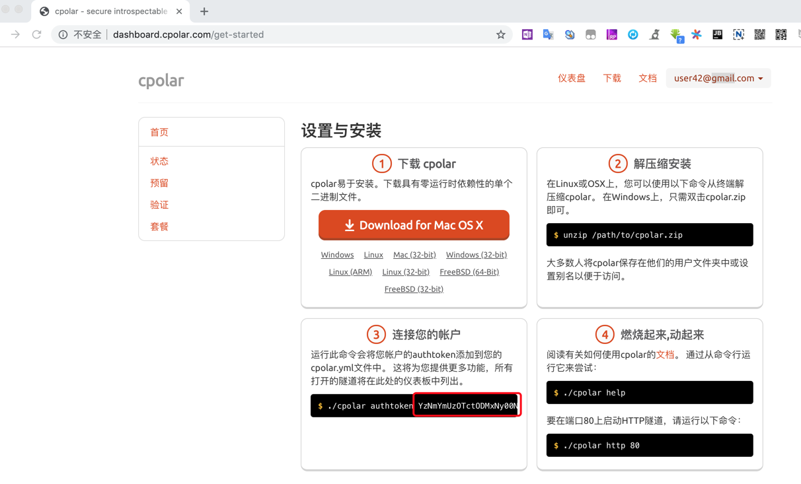Select 首页 in the sidebar

(159, 132)
